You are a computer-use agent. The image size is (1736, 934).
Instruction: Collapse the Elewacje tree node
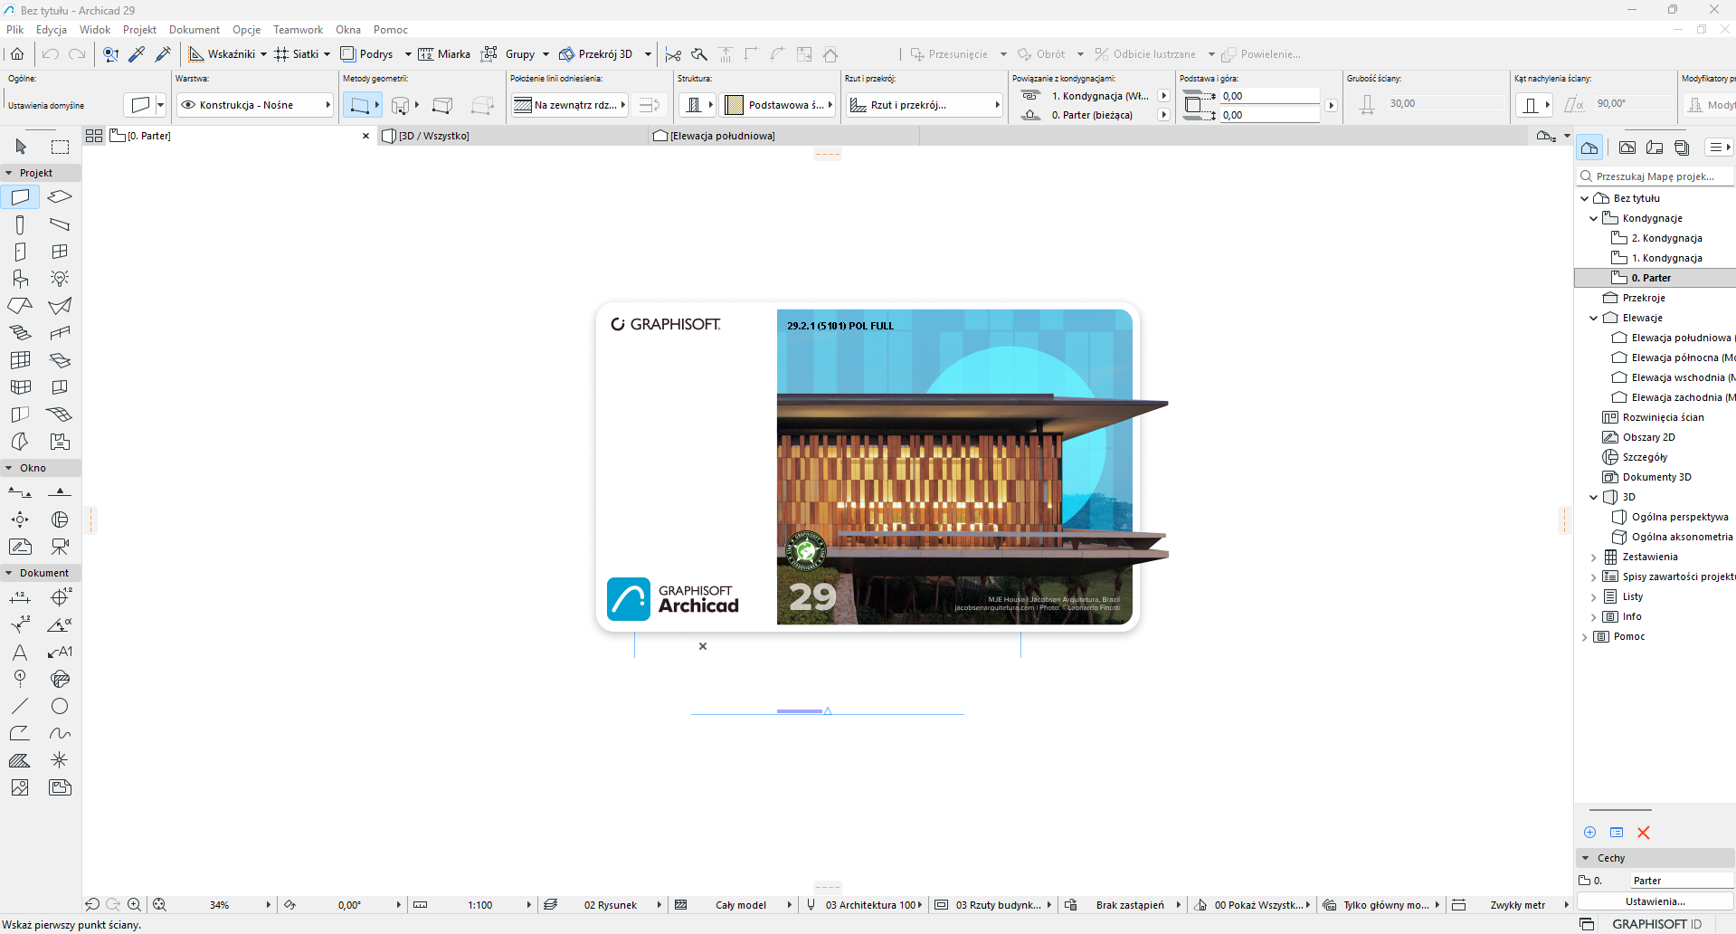[1594, 318]
